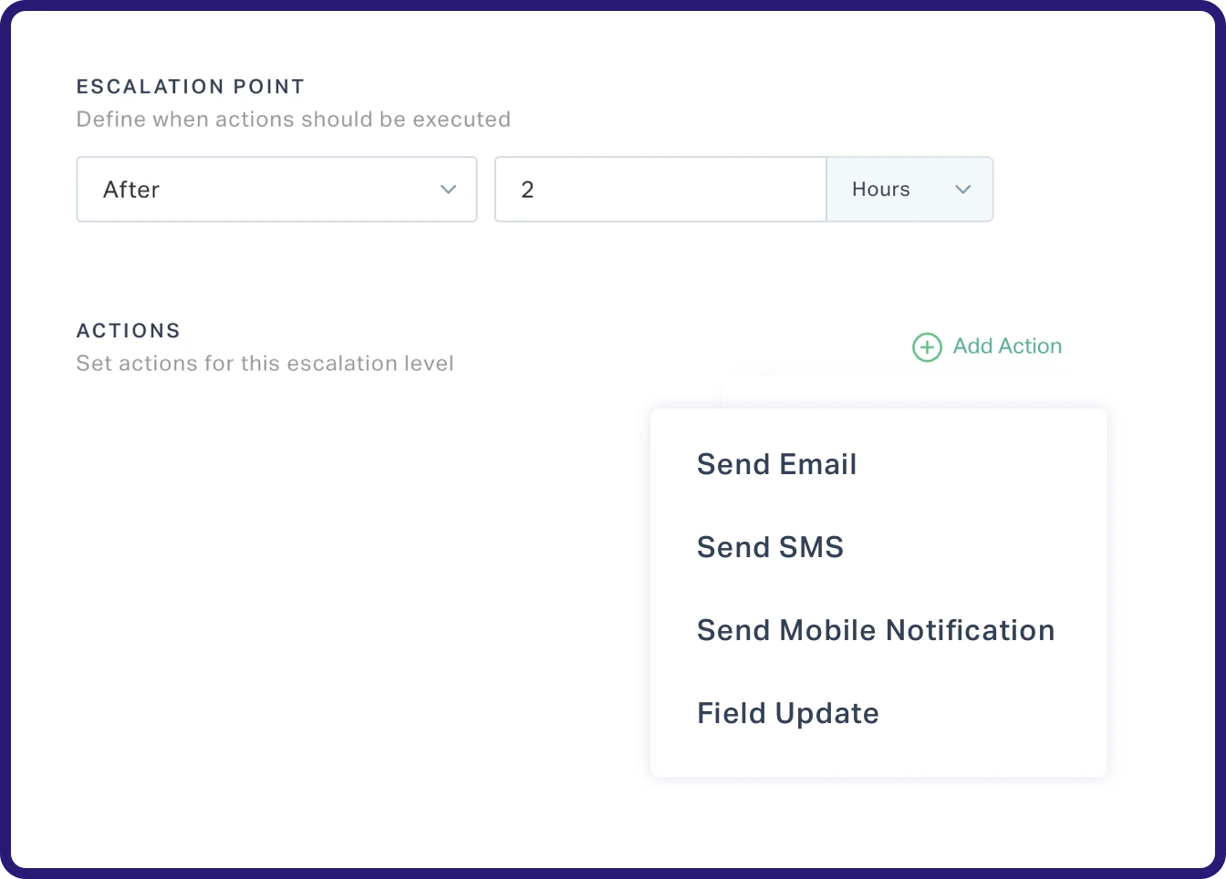
Task: Open the Hours unit dropdown label
Action: [x=881, y=190]
